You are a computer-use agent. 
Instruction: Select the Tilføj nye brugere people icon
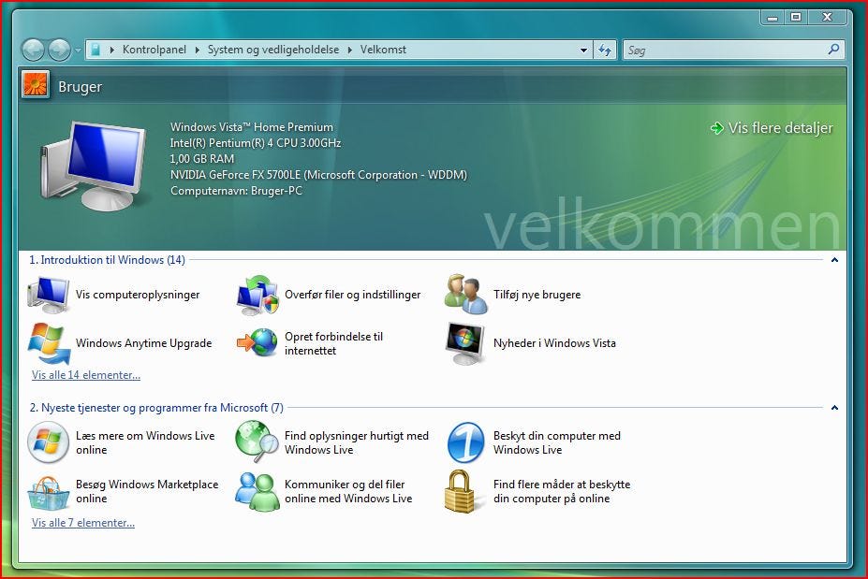pyautogui.click(x=466, y=295)
